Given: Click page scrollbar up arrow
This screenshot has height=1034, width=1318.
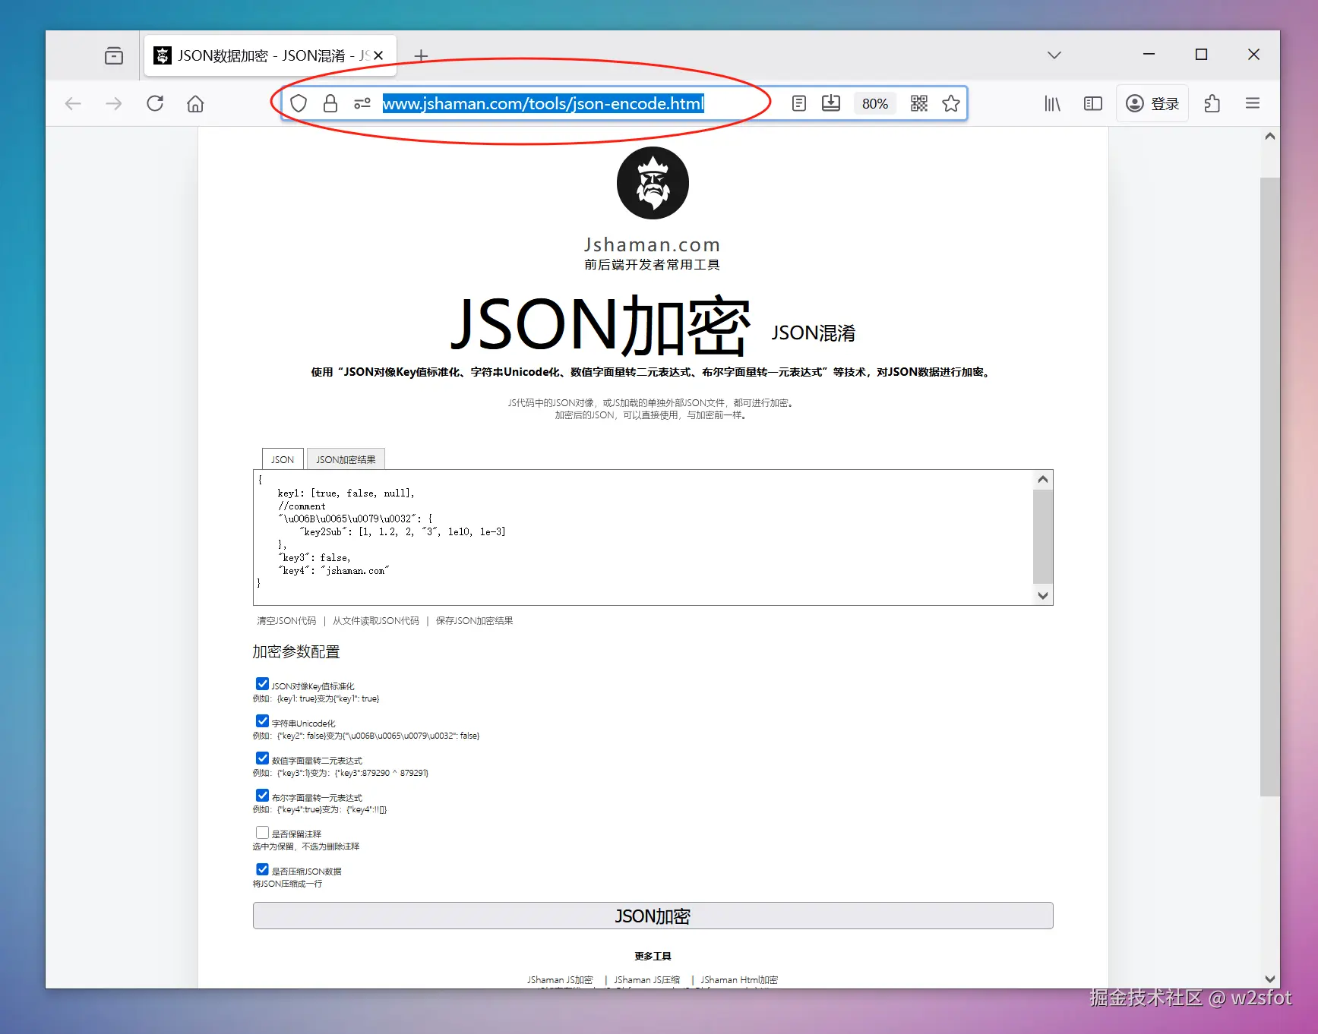Looking at the screenshot, I should tap(1269, 137).
